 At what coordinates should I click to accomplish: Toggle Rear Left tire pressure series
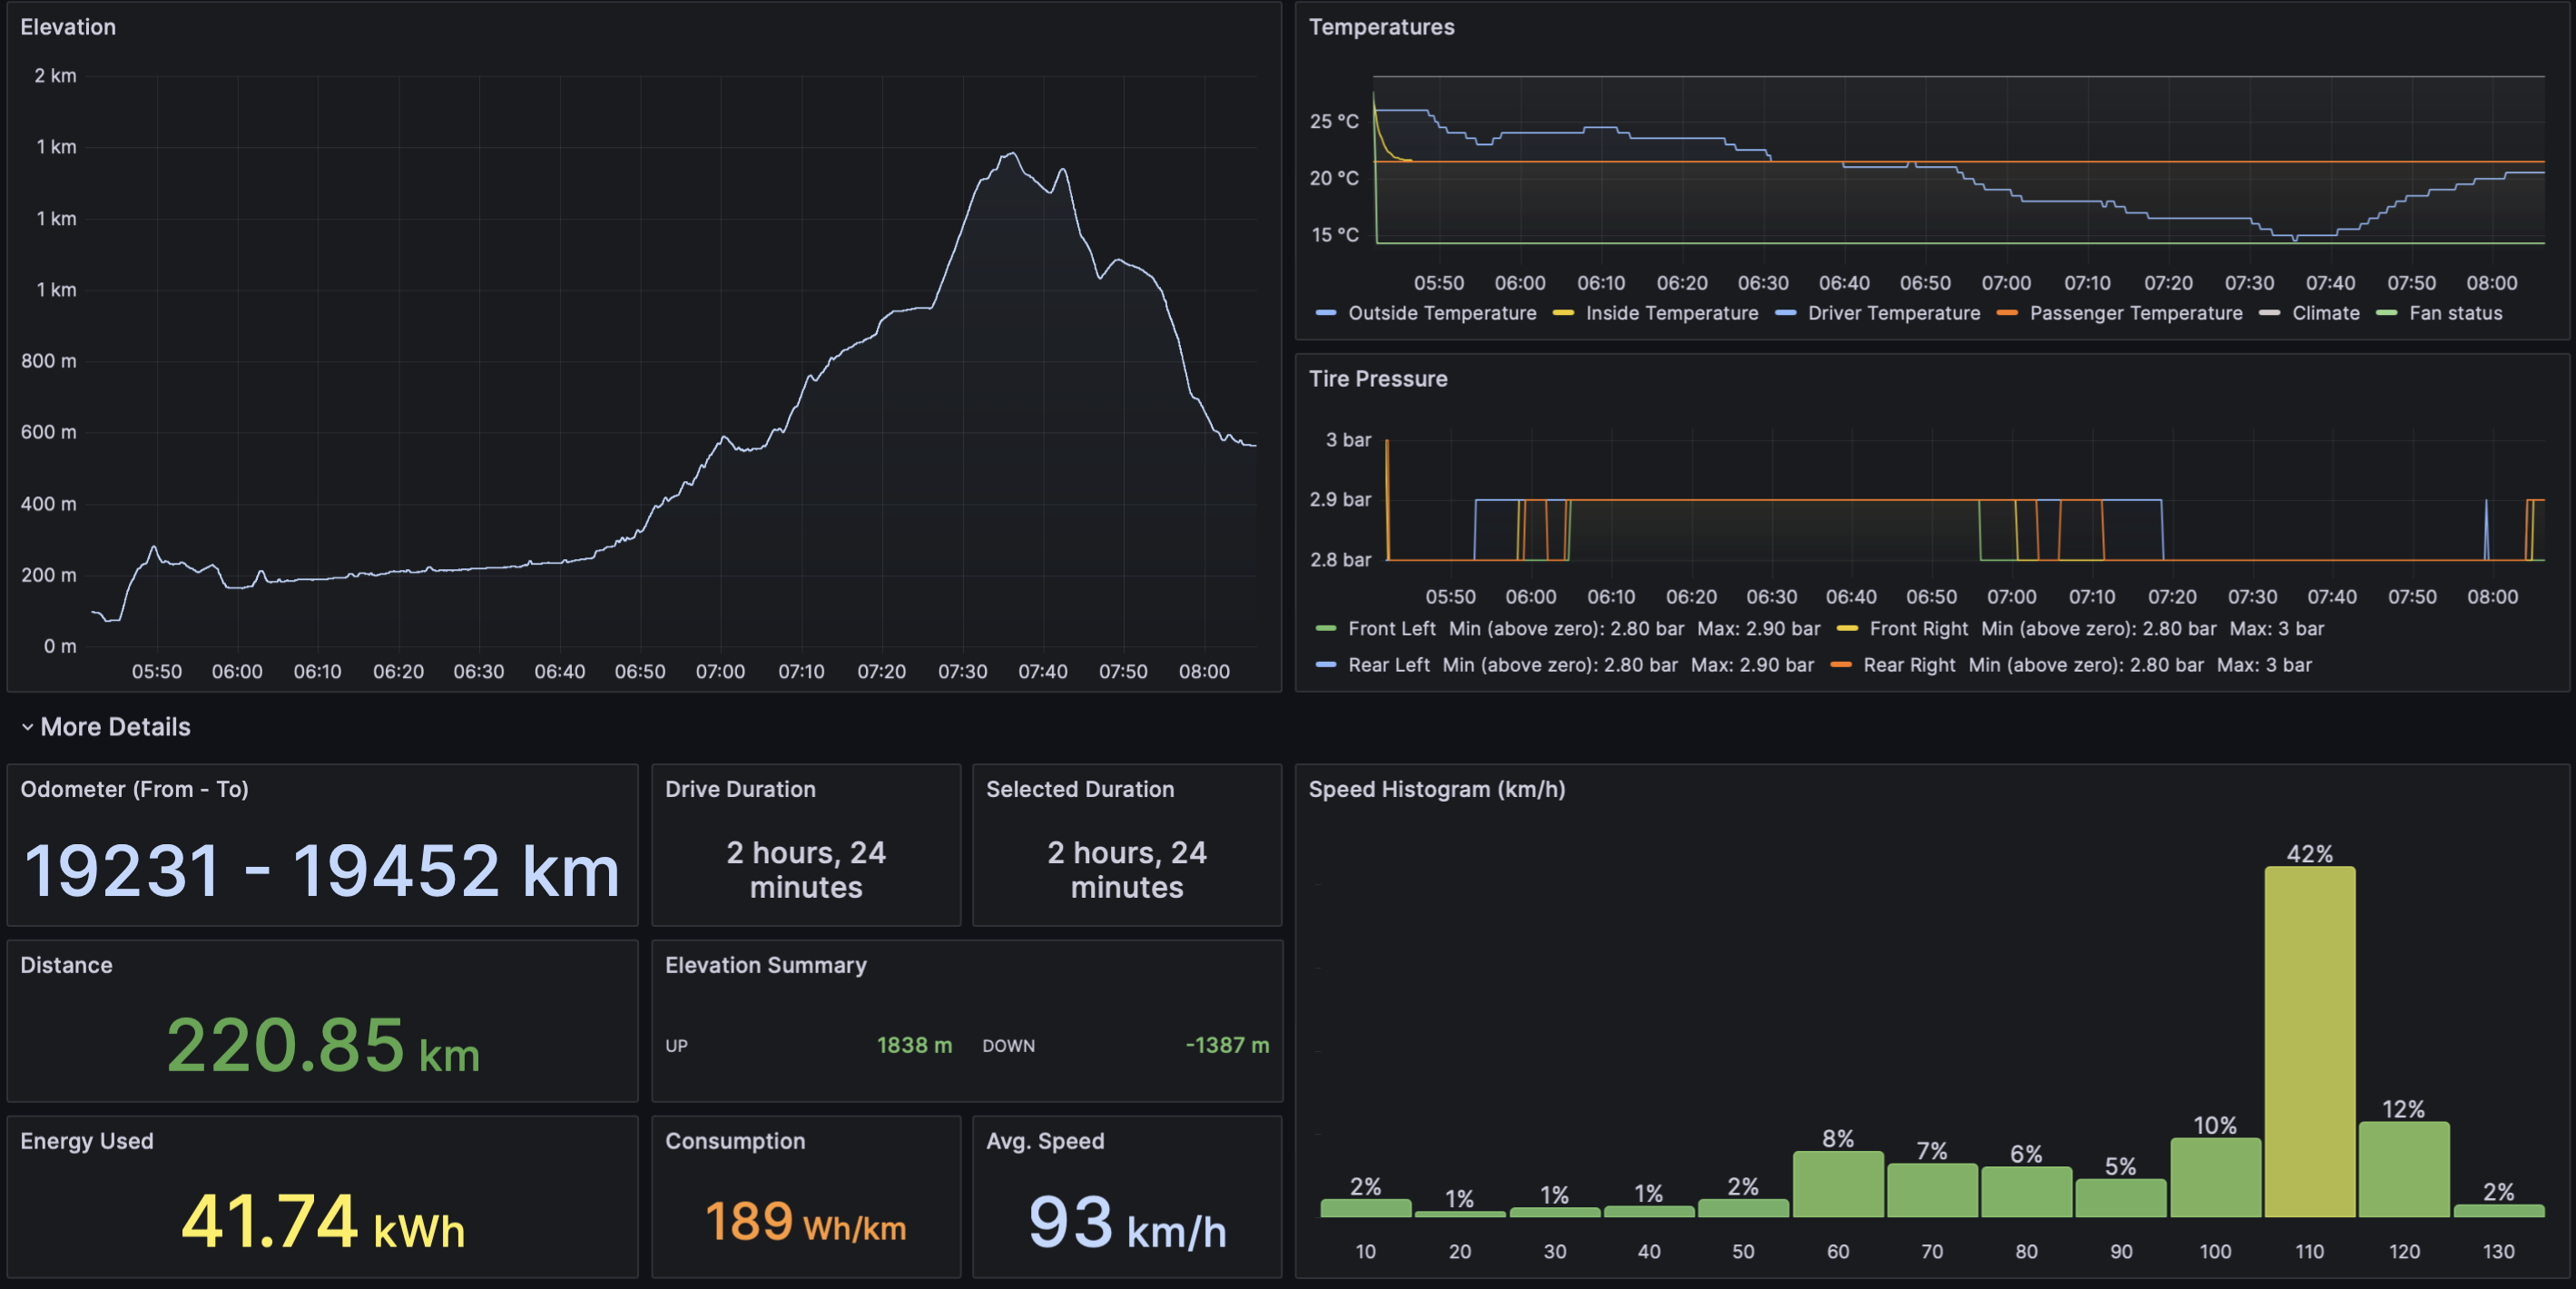click(1388, 664)
